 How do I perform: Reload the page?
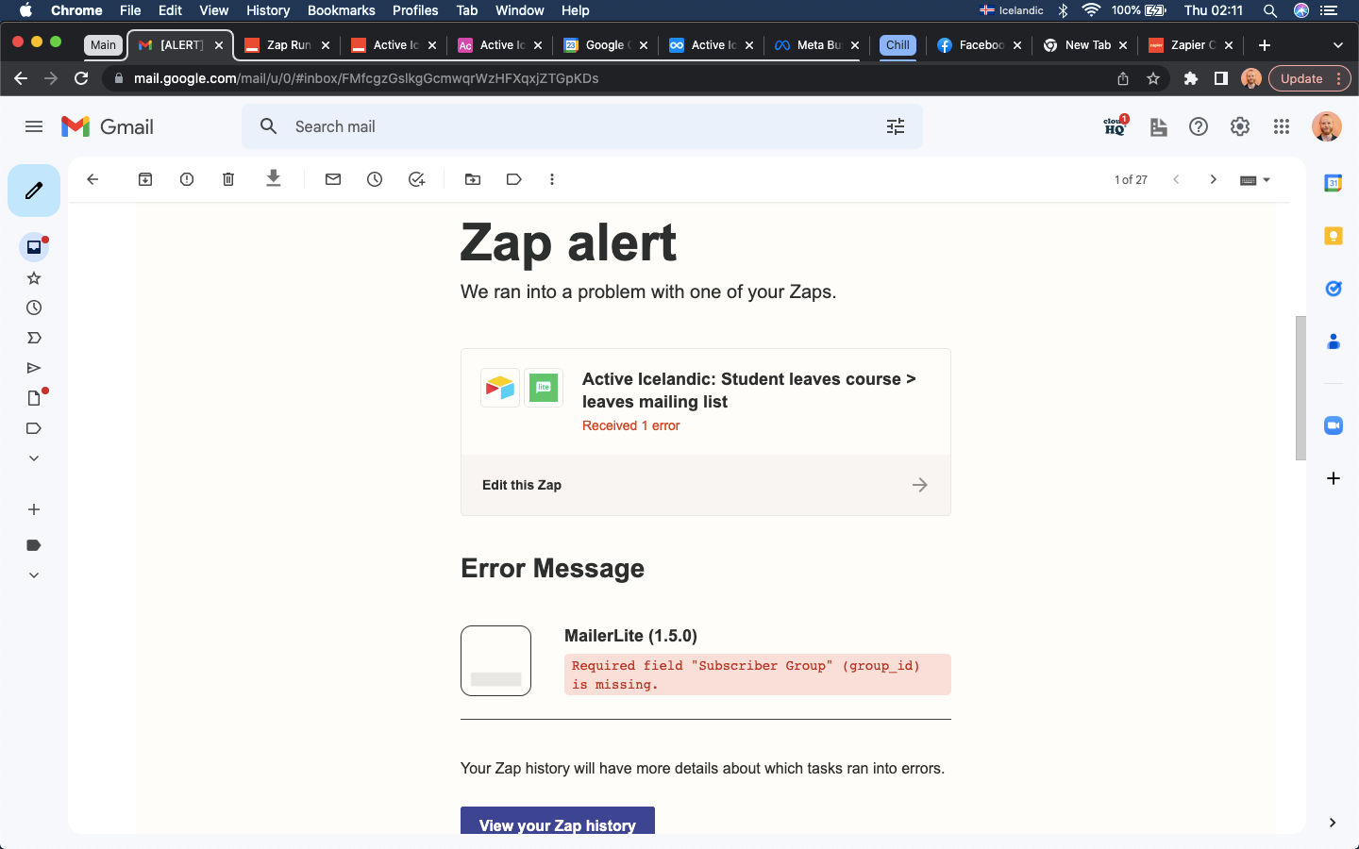coord(81,78)
